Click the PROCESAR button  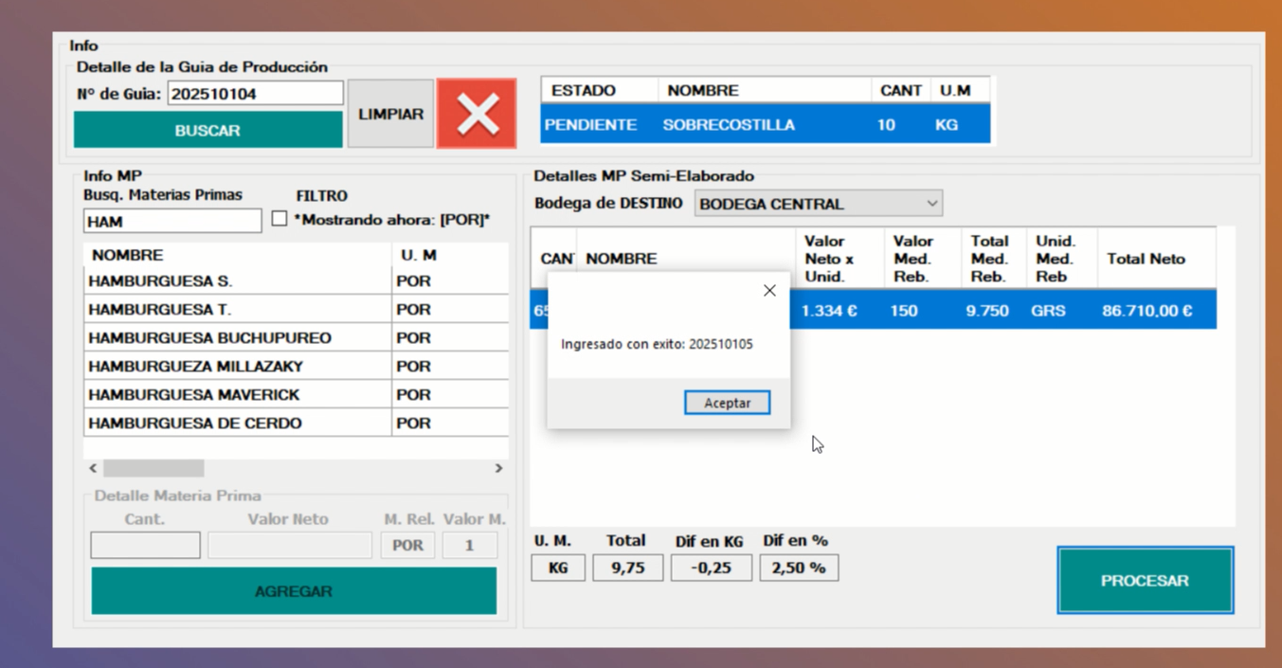1145,581
